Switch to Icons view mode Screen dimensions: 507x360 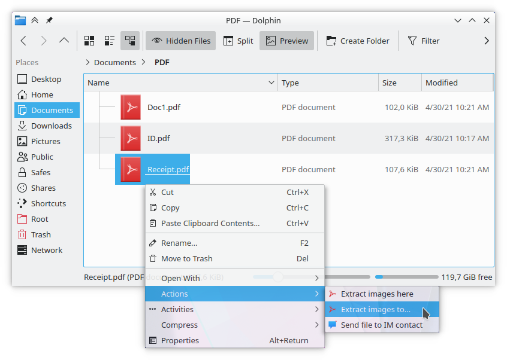coord(89,41)
